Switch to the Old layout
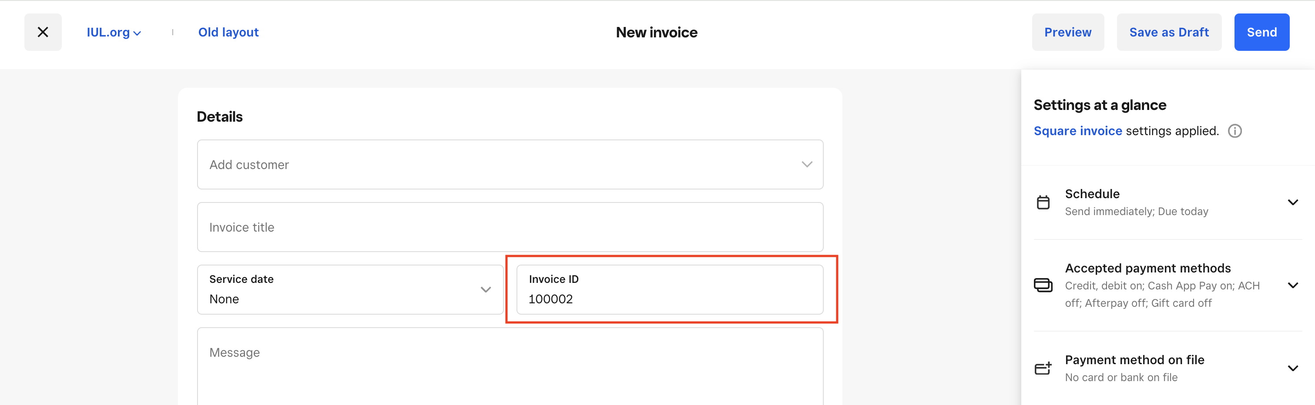The image size is (1315, 405). [228, 32]
